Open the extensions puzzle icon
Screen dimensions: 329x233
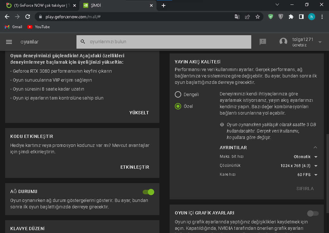coord(291,17)
